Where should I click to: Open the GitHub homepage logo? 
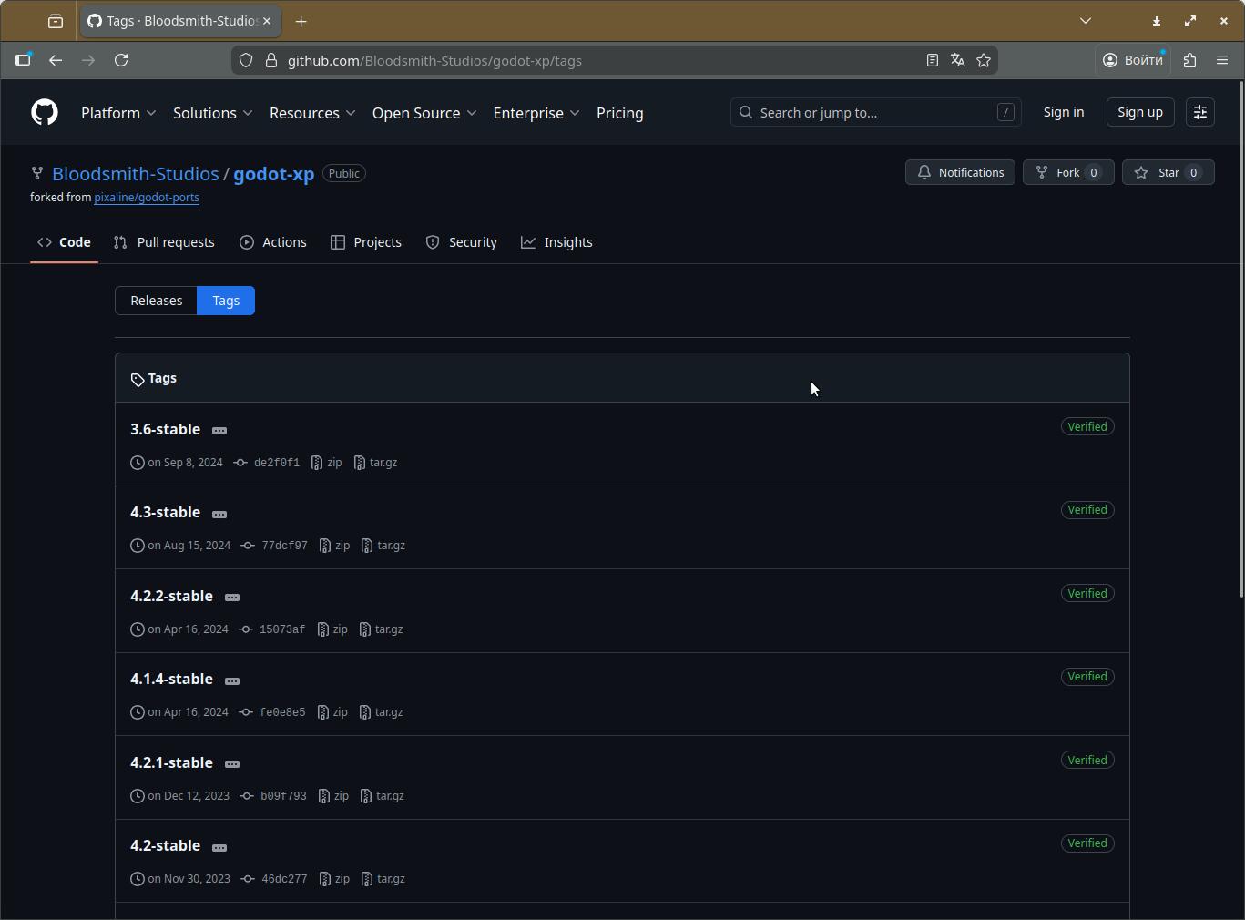pos(45,112)
